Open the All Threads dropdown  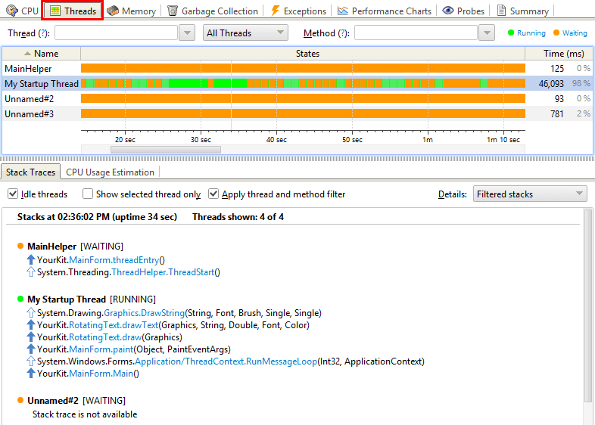[x=245, y=33]
